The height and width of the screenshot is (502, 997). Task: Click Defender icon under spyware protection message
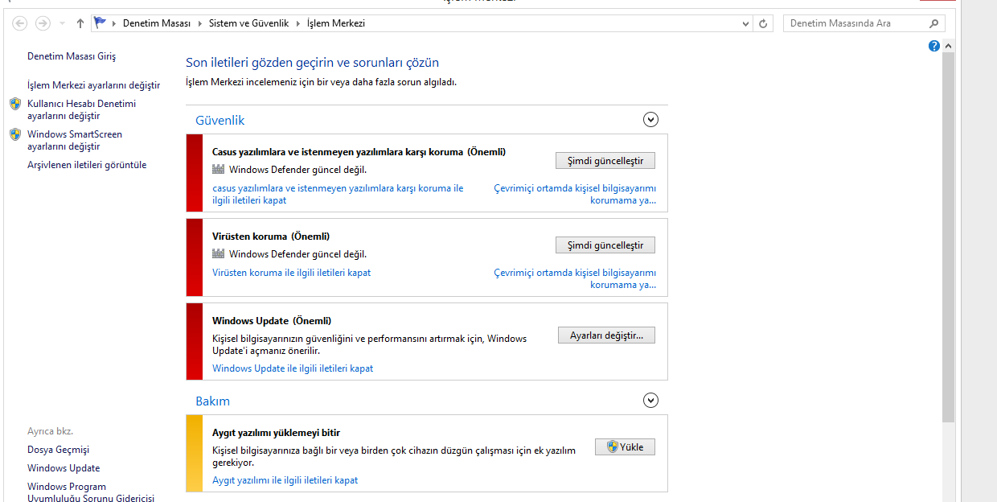point(219,170)
